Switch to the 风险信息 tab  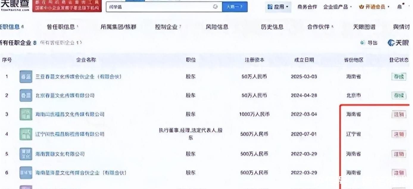tap(217, 27)
